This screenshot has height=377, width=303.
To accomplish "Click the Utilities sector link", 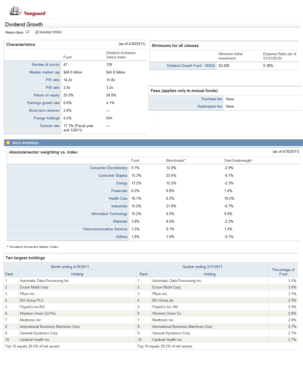I will point(122,237).
